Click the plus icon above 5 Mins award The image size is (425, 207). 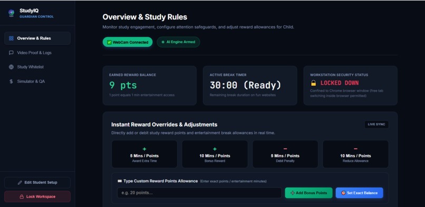pos(144,149)
